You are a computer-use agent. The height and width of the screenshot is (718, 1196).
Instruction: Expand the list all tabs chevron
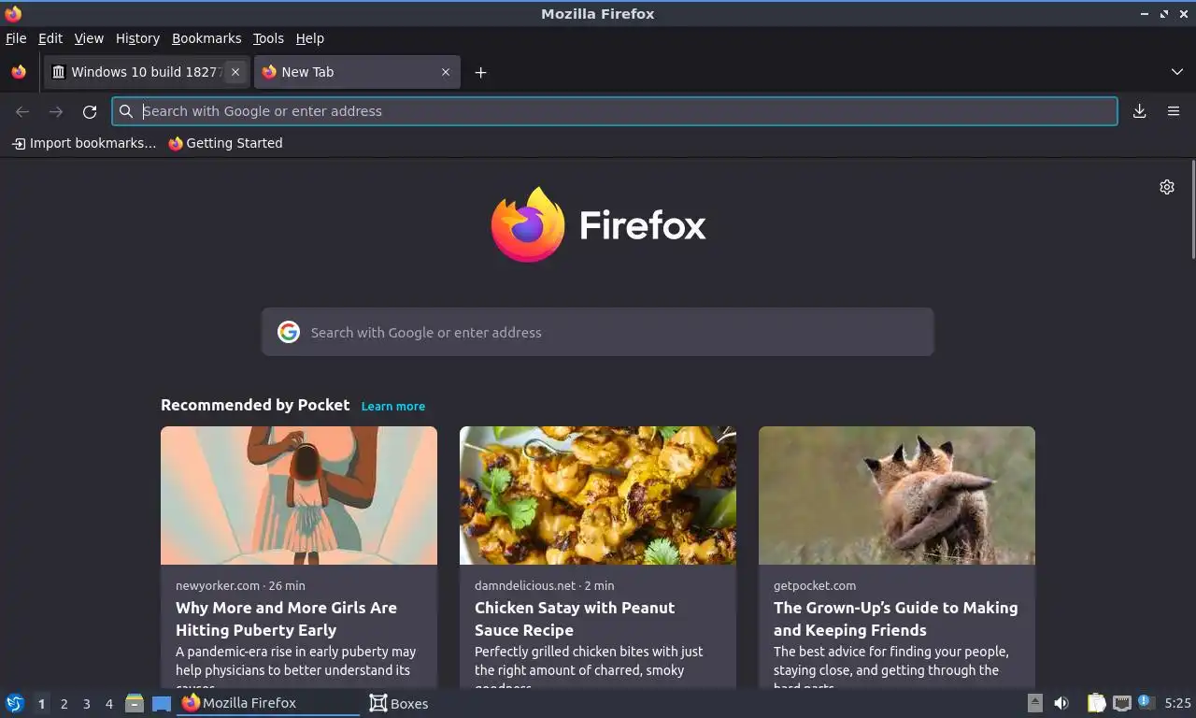coord(1177,72)
